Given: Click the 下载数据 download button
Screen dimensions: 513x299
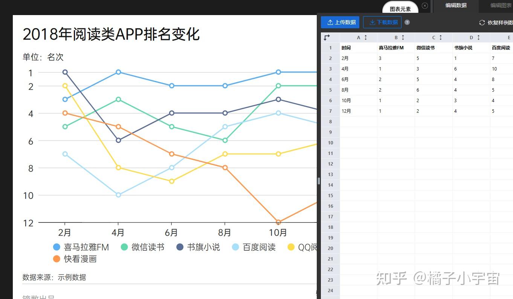Looking at the screenshot, I should [382, 22].
